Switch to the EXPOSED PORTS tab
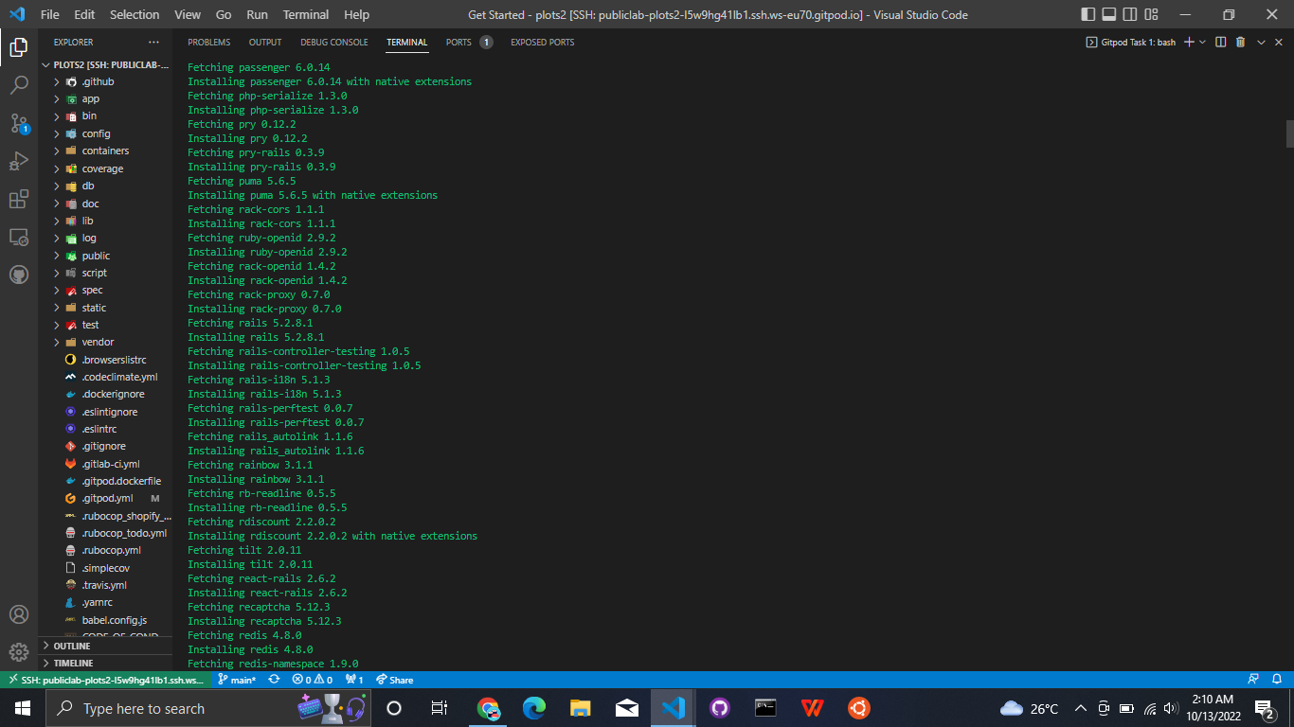 pos(542,43)
